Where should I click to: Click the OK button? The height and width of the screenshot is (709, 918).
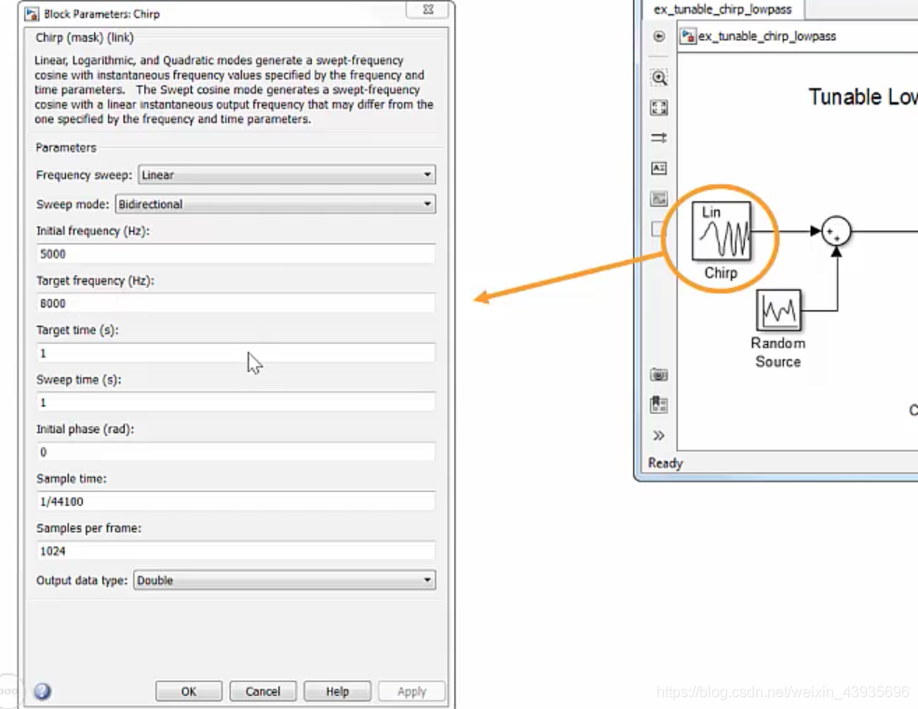tap(188, 691)
